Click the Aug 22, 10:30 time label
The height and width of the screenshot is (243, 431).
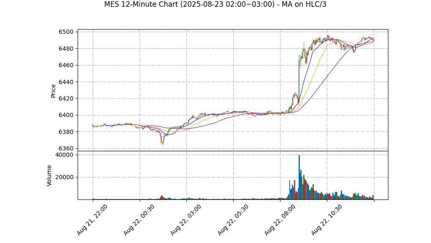pos(326,220)
